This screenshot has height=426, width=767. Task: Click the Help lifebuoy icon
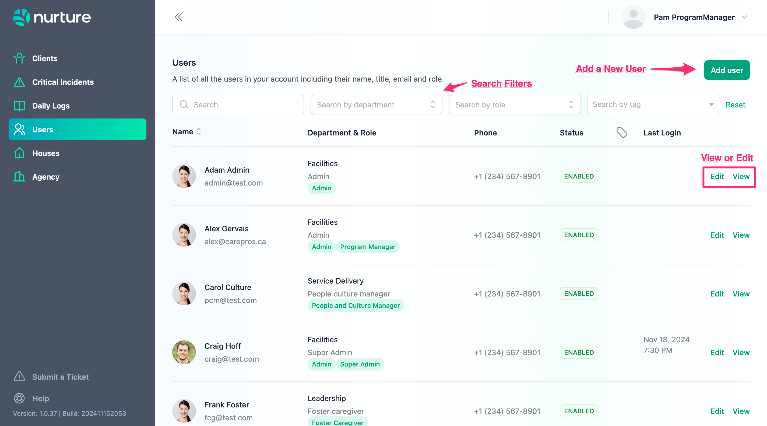19,398
